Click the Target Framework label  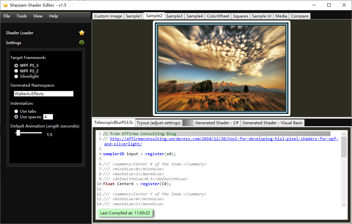(28, 58)
